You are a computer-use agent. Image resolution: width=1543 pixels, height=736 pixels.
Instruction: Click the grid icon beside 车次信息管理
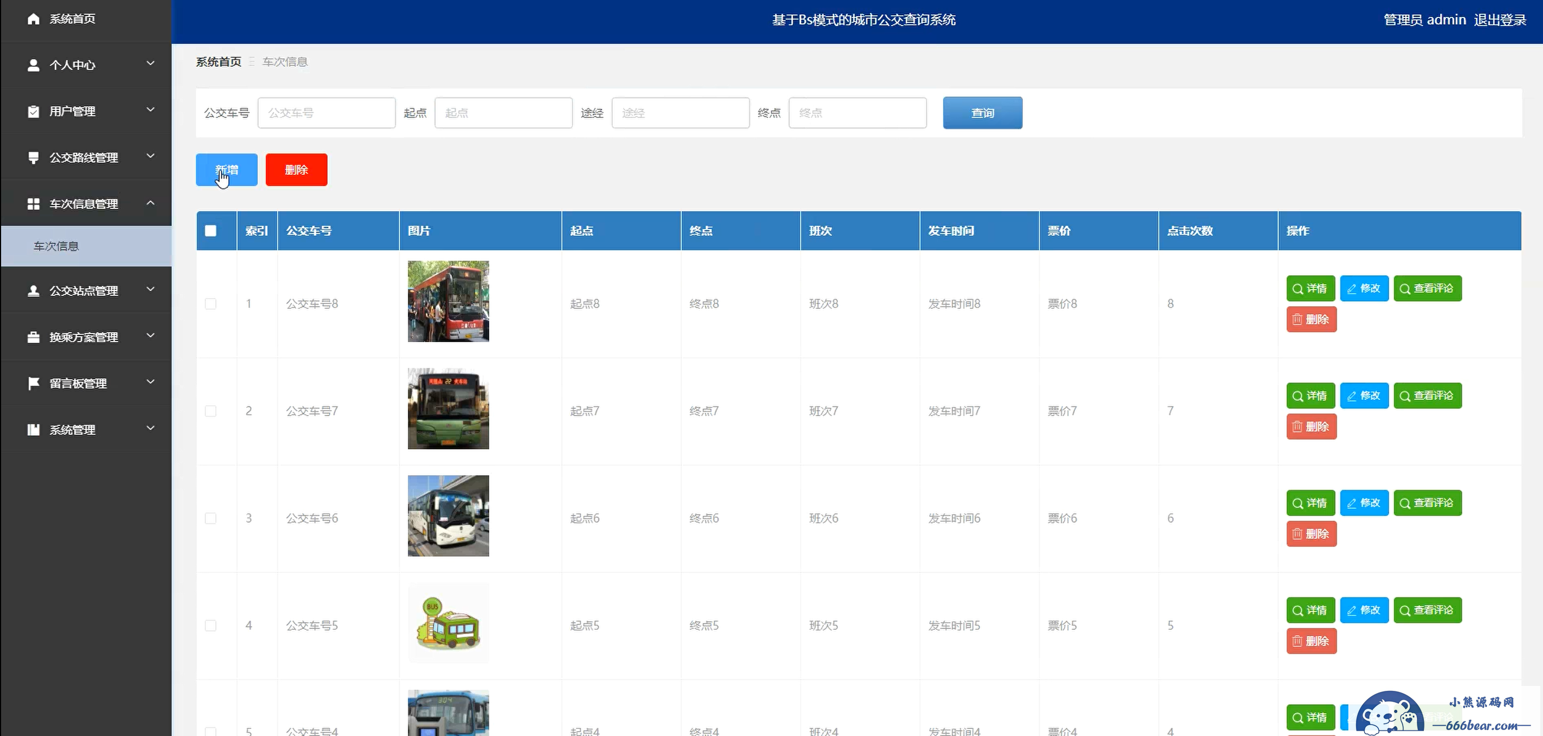34,204
